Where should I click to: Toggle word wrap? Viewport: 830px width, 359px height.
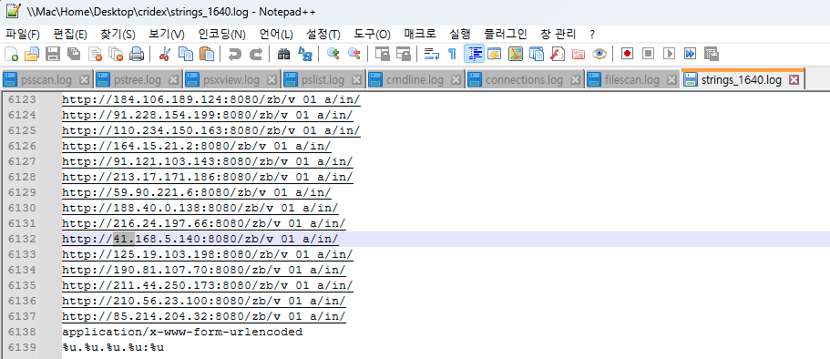[432, 54]
